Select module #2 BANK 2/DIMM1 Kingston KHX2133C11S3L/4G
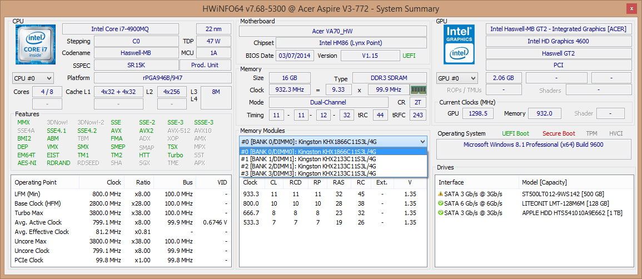This screenshot has width=642, height=279. coord(333,166)
